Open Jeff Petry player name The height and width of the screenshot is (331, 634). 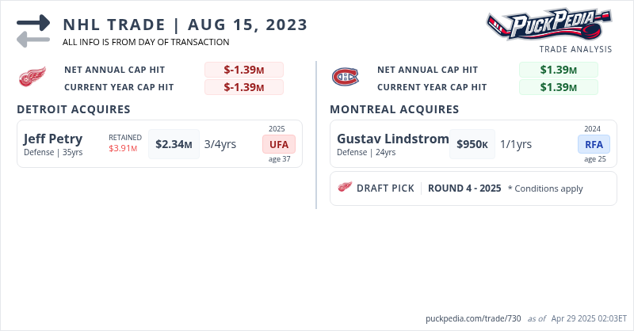(x=53, y=139)
